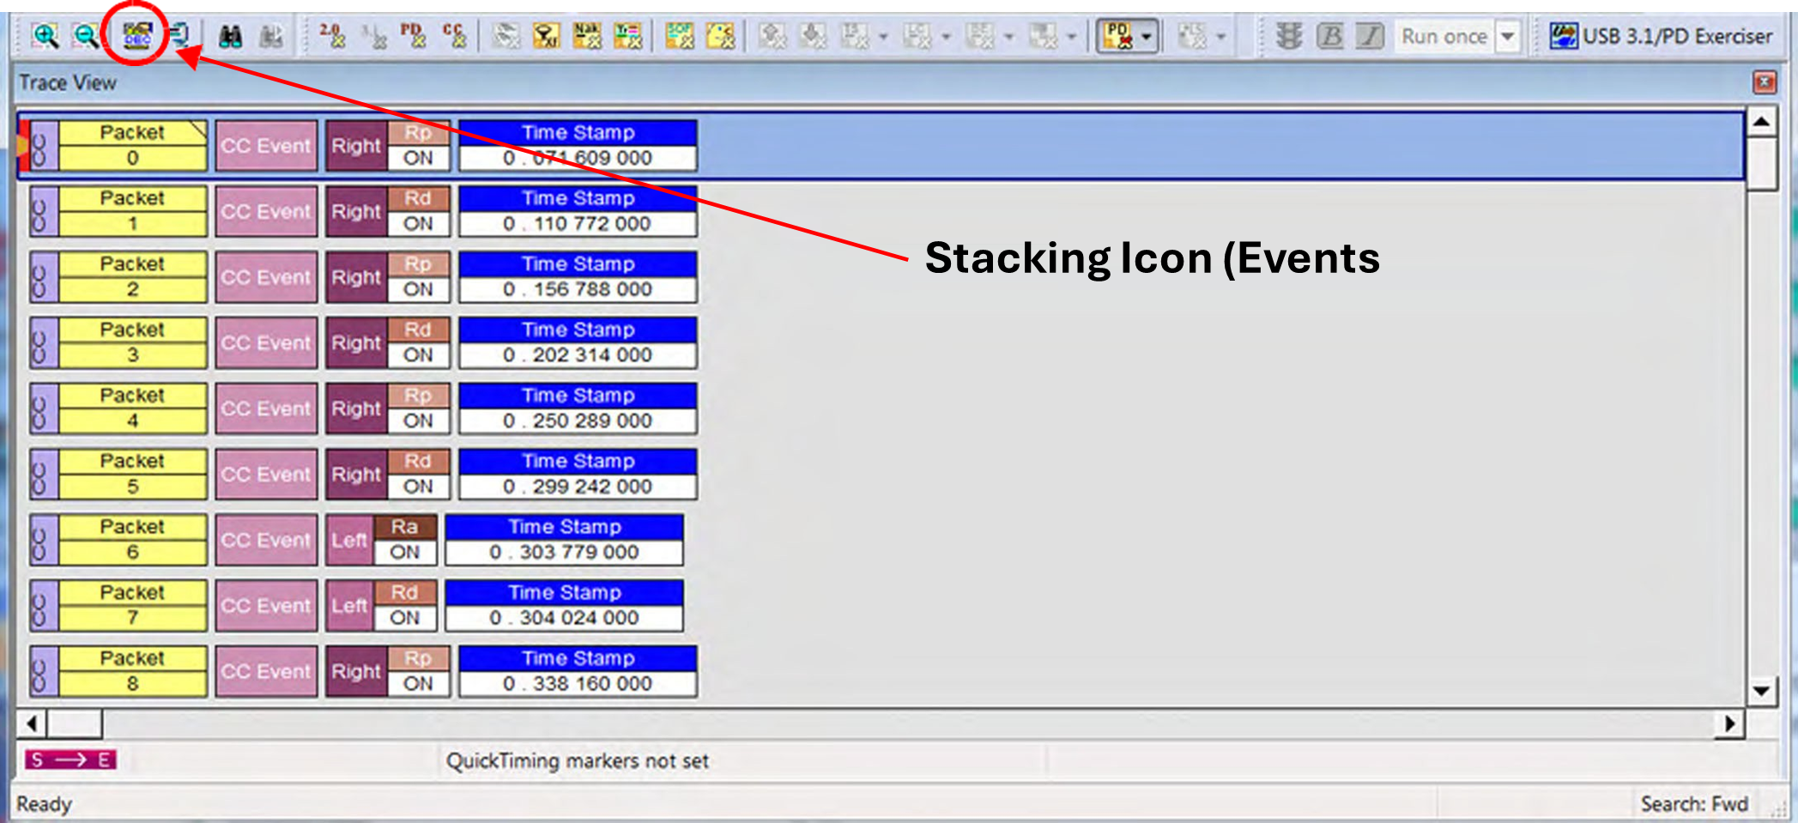
Task: Click the circled Stacking events icon
Action: pos(136,36)
